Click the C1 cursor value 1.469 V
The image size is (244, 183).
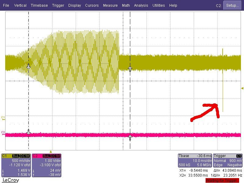point(24,170)
